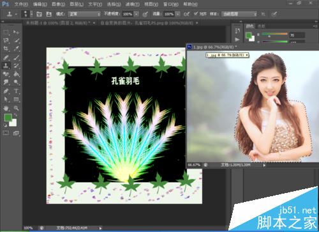Open the 帮助(H) menu
319x232 pixels.
(191, 4)
